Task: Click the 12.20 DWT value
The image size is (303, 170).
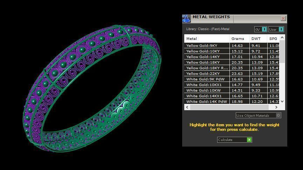Action: [x=257, y=101]
